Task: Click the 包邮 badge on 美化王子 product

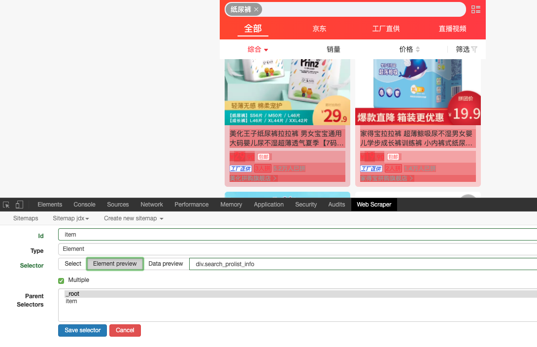Action: tap(264, 157)
